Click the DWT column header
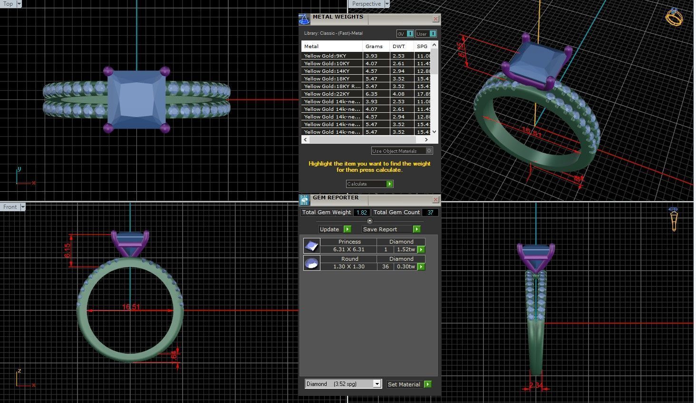This screenshot has width=696, height=403. click(x=402, y=47)
